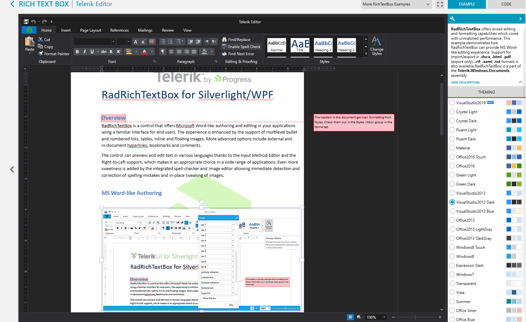Select the Fluent Light theme radio button
Screen dimensions: 526x322
(x=452, y=130)
